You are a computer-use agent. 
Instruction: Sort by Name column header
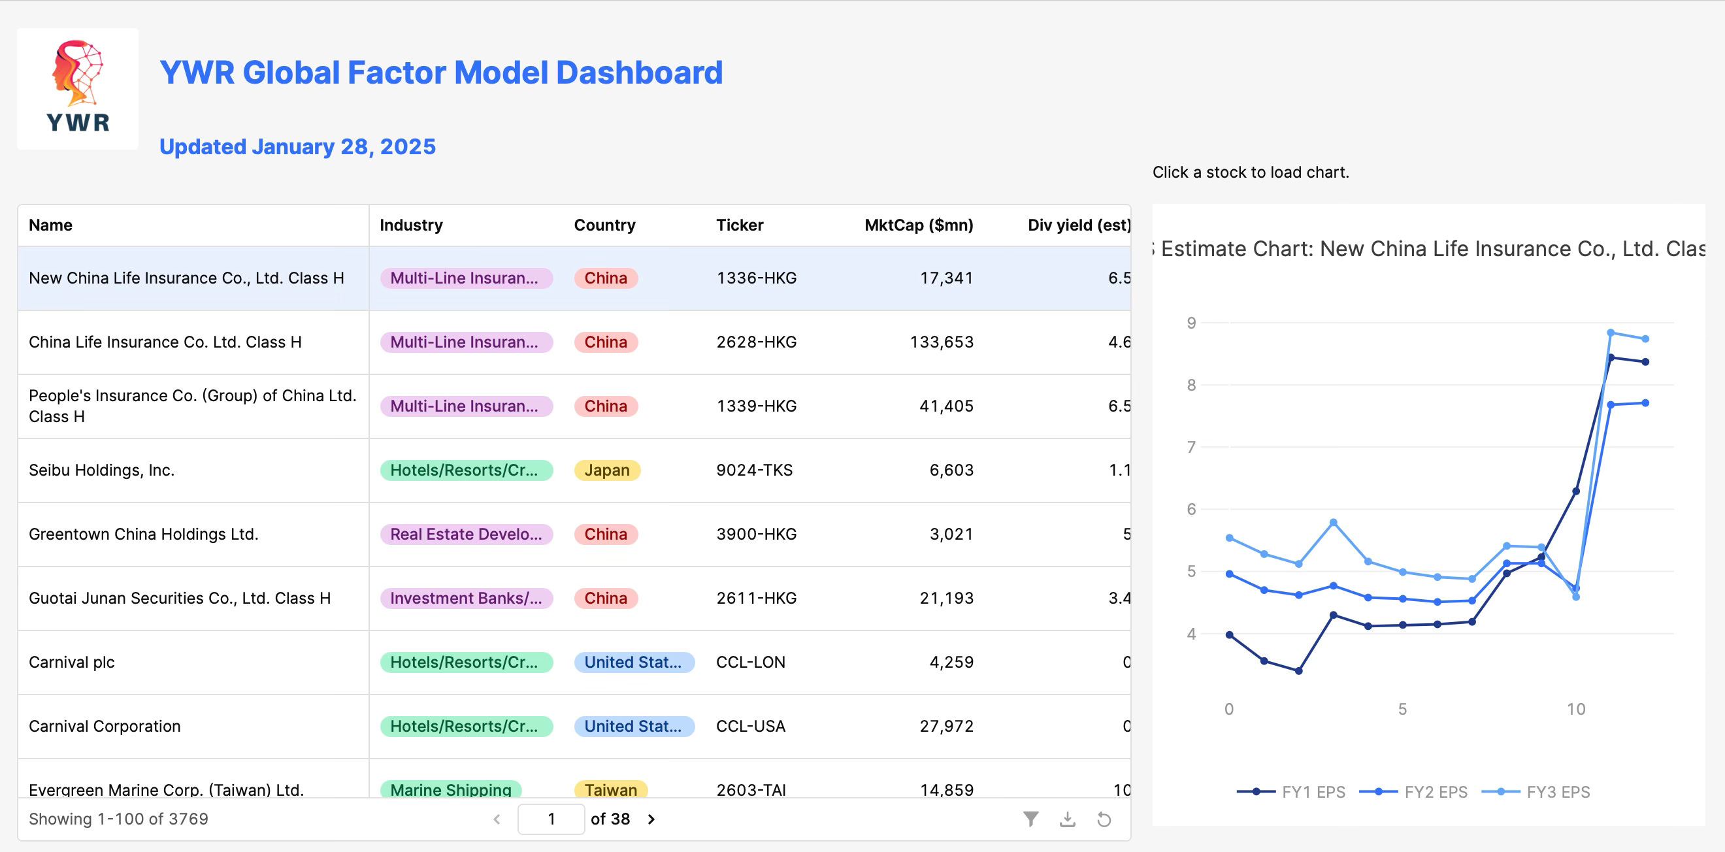pyautogui.click(x=50, y=225)
